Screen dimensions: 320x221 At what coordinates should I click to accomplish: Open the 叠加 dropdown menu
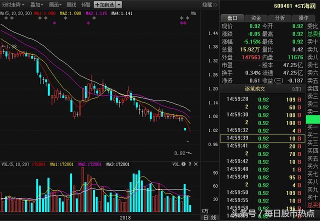[x=36, y=4]
